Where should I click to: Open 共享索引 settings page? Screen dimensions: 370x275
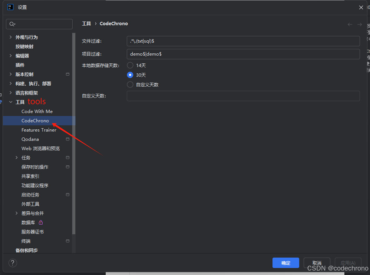tap(30, 176)
